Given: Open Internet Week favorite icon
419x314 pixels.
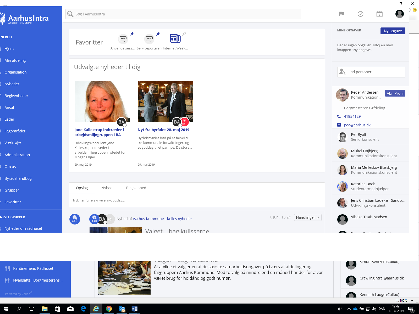Looking at the screenshot, I should point(175,39).
